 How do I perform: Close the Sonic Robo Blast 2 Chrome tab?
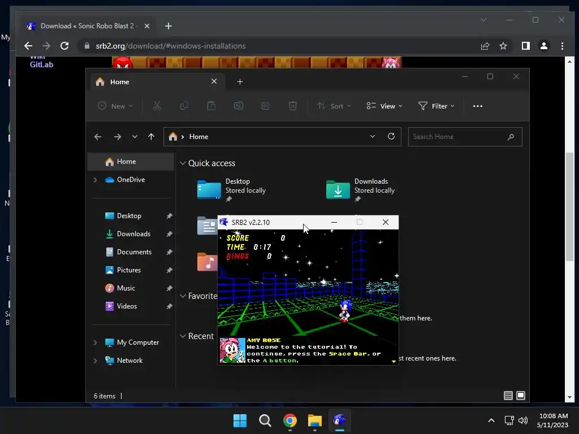(147, 26)
